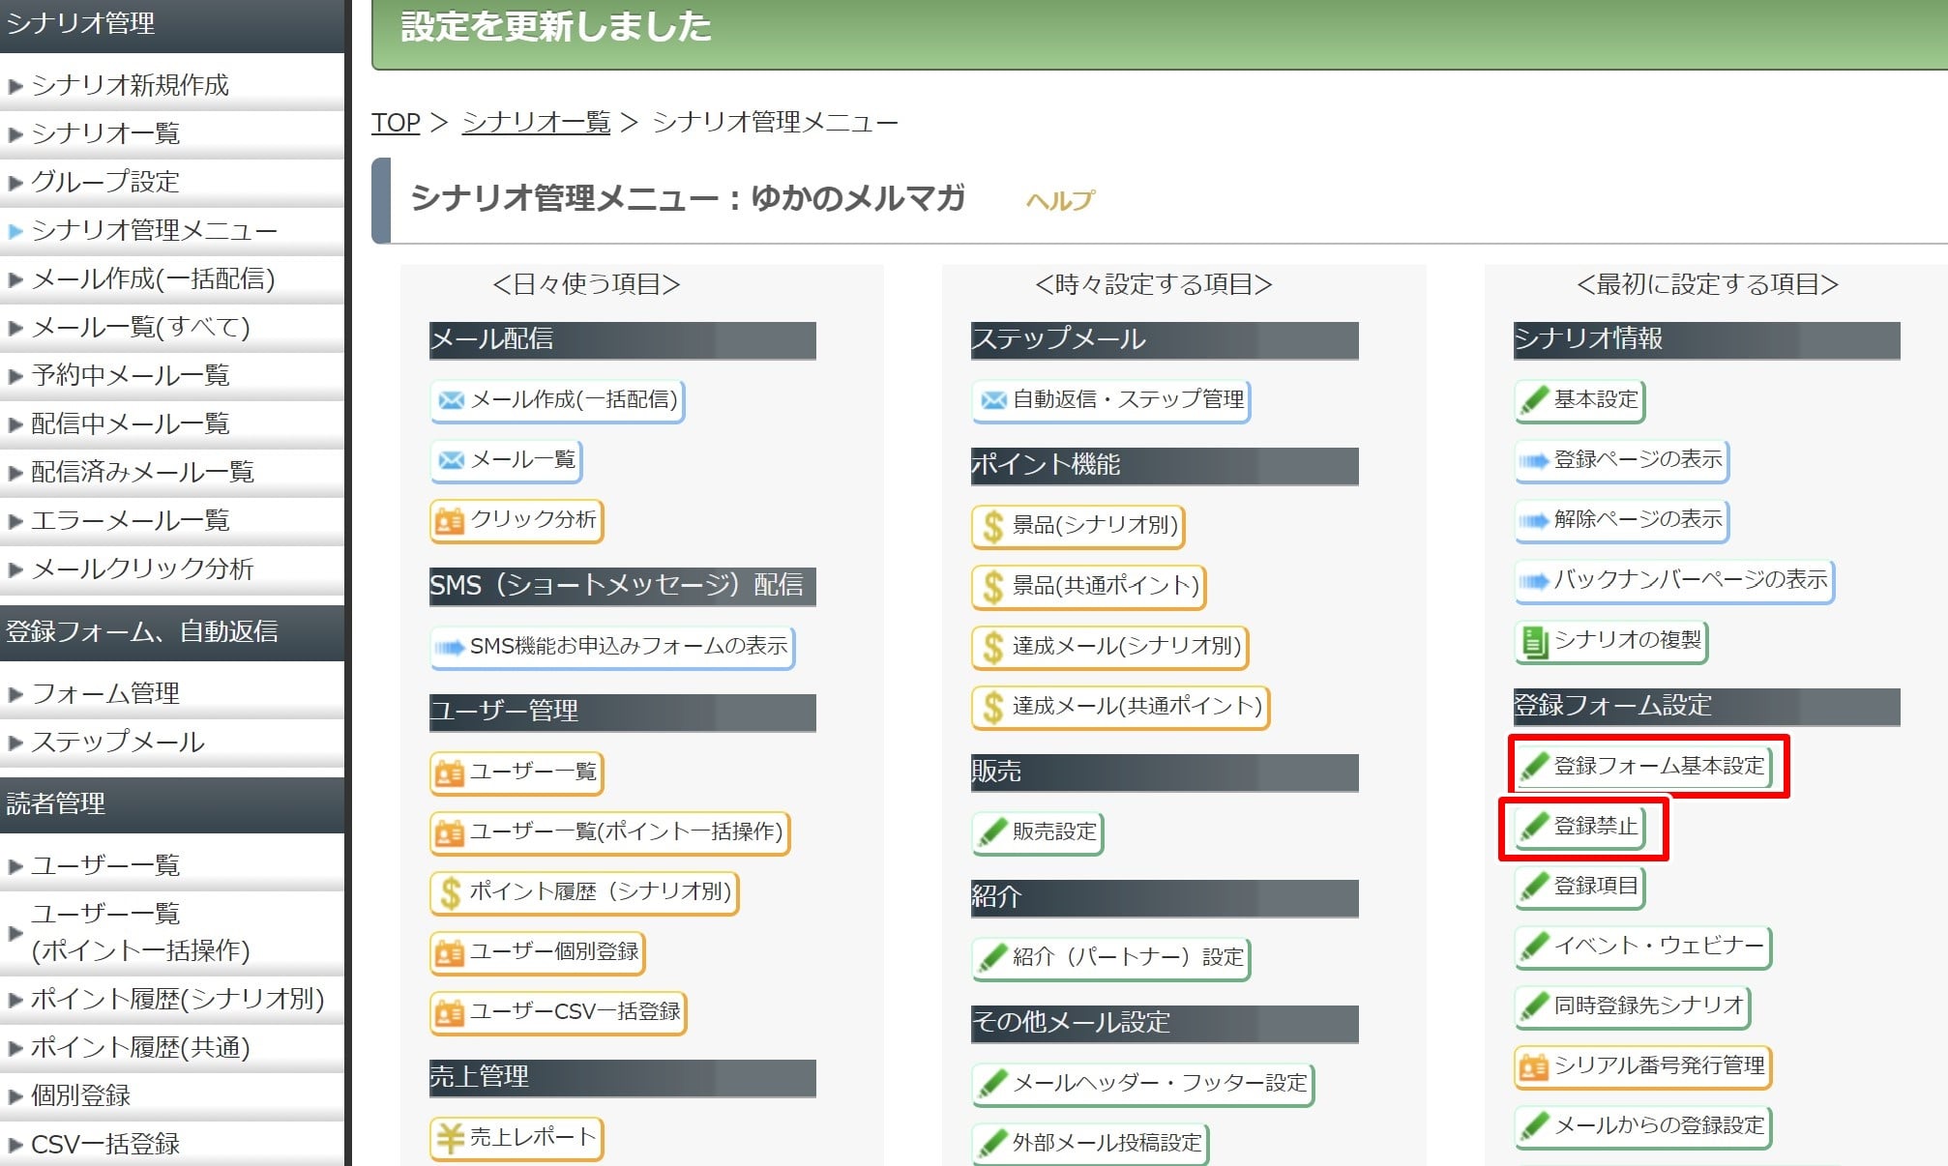Image resolution: width=1948 pixels, height=1166 pixels.
Task: Open 配信済みメール一覧 in sidebar
Action: tap(172, 472)
